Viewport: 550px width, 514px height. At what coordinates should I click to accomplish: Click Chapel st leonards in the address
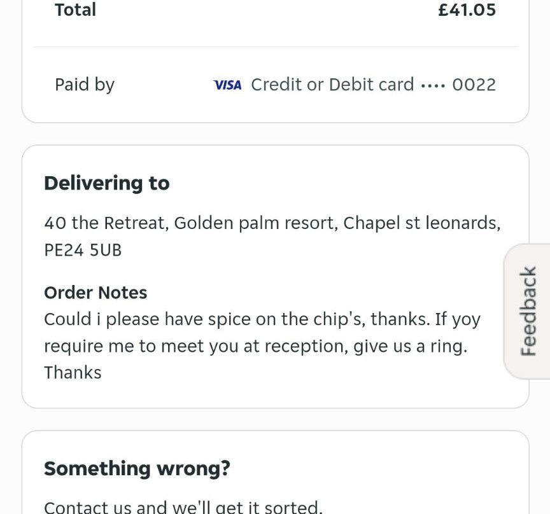(421, 223)
